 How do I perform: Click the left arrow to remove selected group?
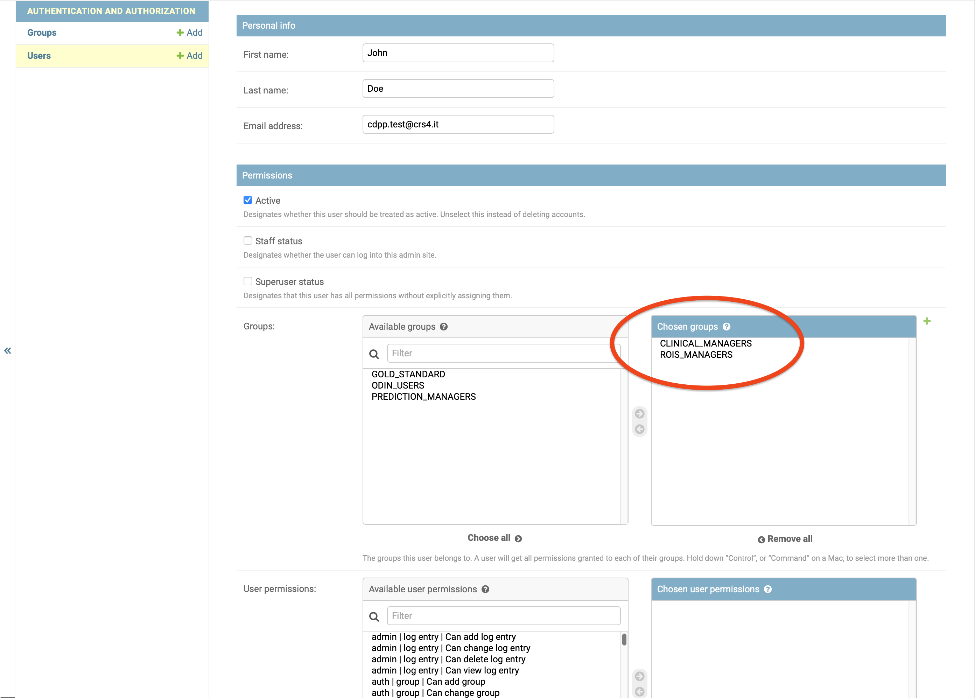pyautogui.click(x=639, y=429)
